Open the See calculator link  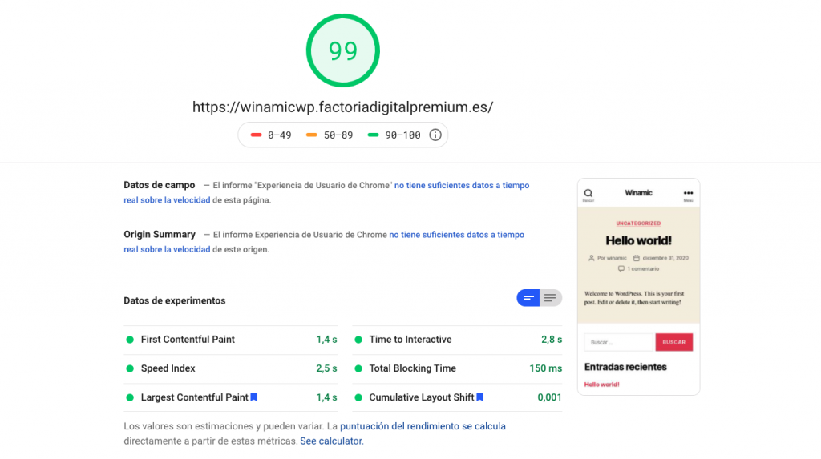point(331,441)
